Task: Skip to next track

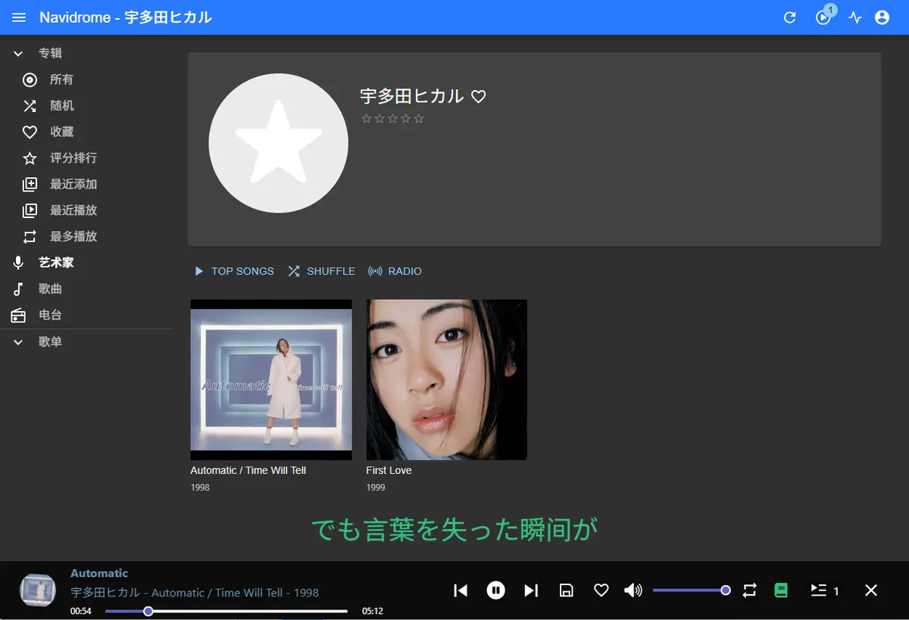Action: click(531, 590)
